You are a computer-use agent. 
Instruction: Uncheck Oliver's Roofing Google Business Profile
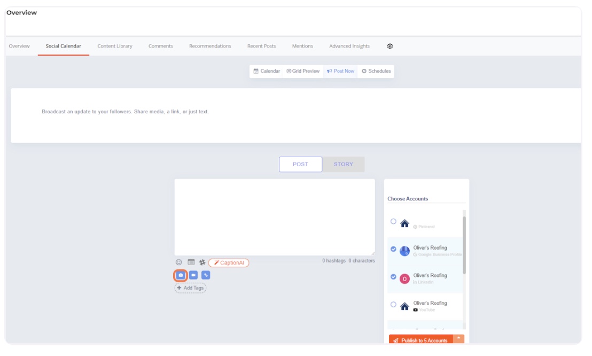394,249
